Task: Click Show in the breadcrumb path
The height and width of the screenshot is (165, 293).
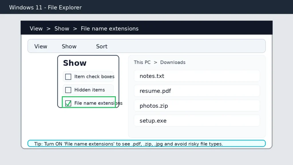Action: pos(62,28)
